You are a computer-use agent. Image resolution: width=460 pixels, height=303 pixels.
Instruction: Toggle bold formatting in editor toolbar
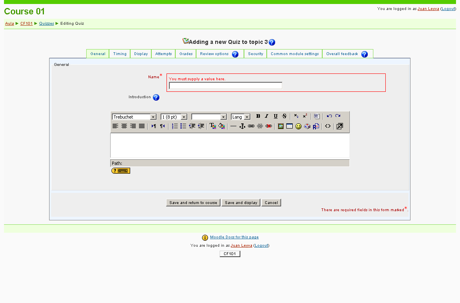click(x=258, y=116)
